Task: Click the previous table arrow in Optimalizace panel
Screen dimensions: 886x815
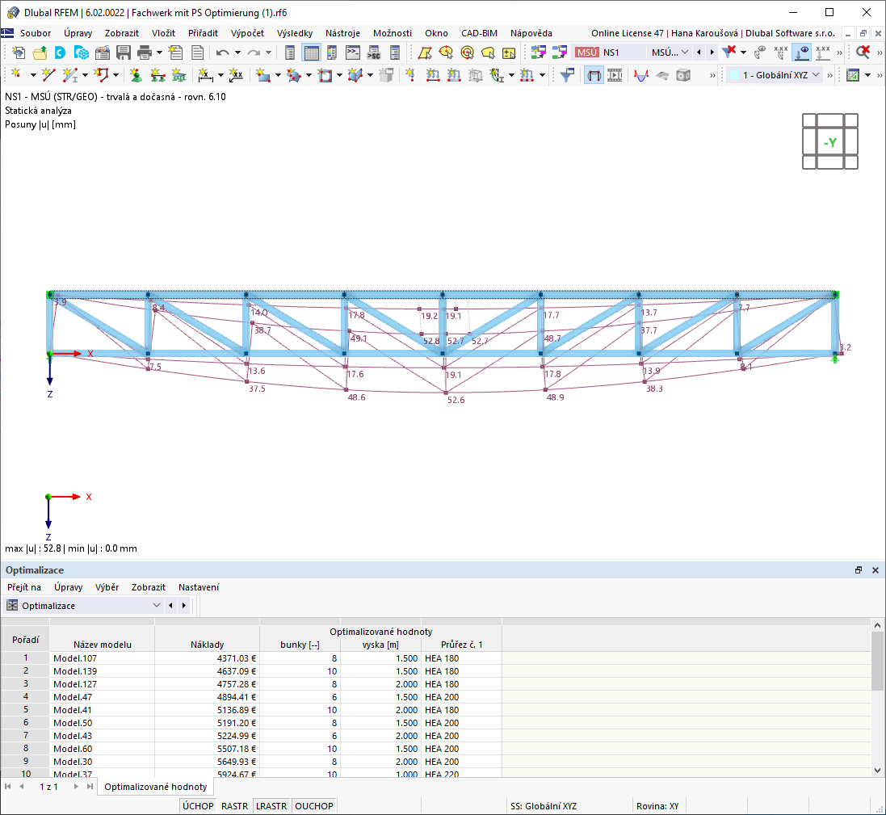Action: pyautogui.click(x=170, y=605)
